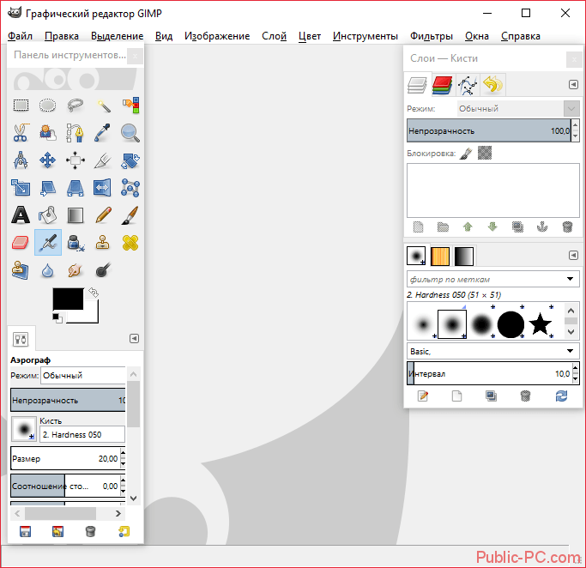Select the Bucket Fill tool
The height and width of the screenshot is (568, 586).
tap(48, 215)
